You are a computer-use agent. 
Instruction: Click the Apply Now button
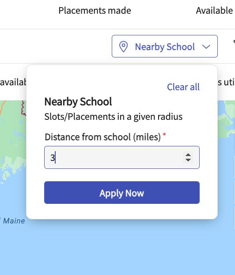pos(122,193)
